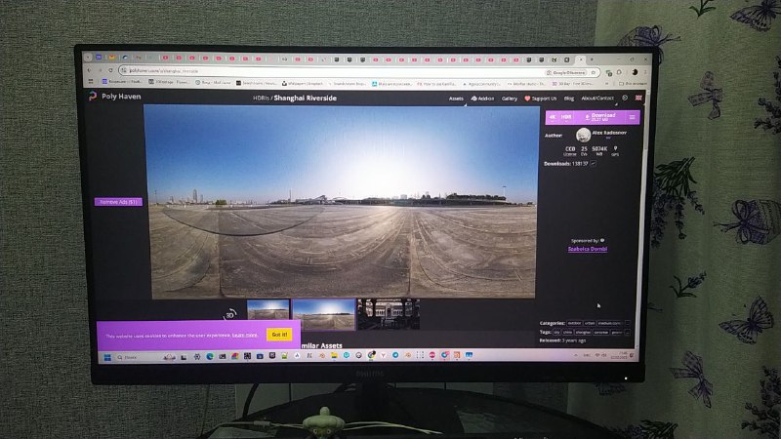The image size is (781, 439).
Task: Click Got it! on cookie banner
Action: tap(279, 335)
